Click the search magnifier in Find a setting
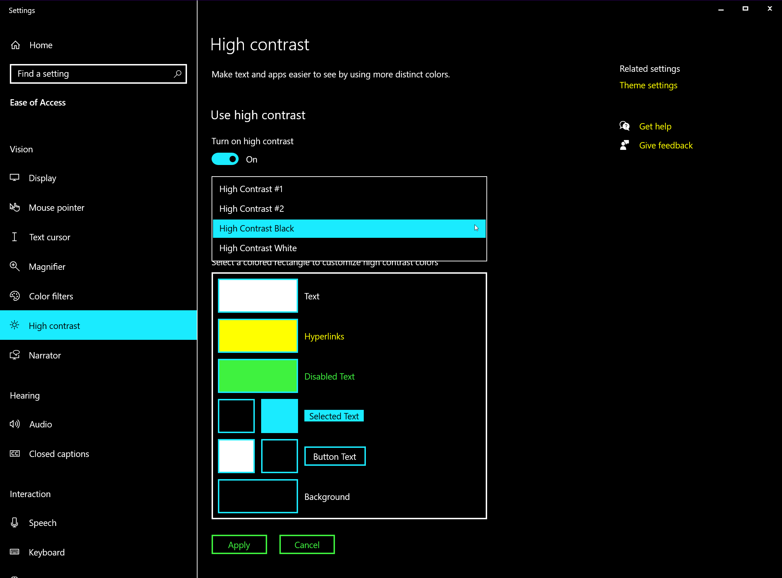The width and height of the screenshot is (782, 578). (177, 74)
